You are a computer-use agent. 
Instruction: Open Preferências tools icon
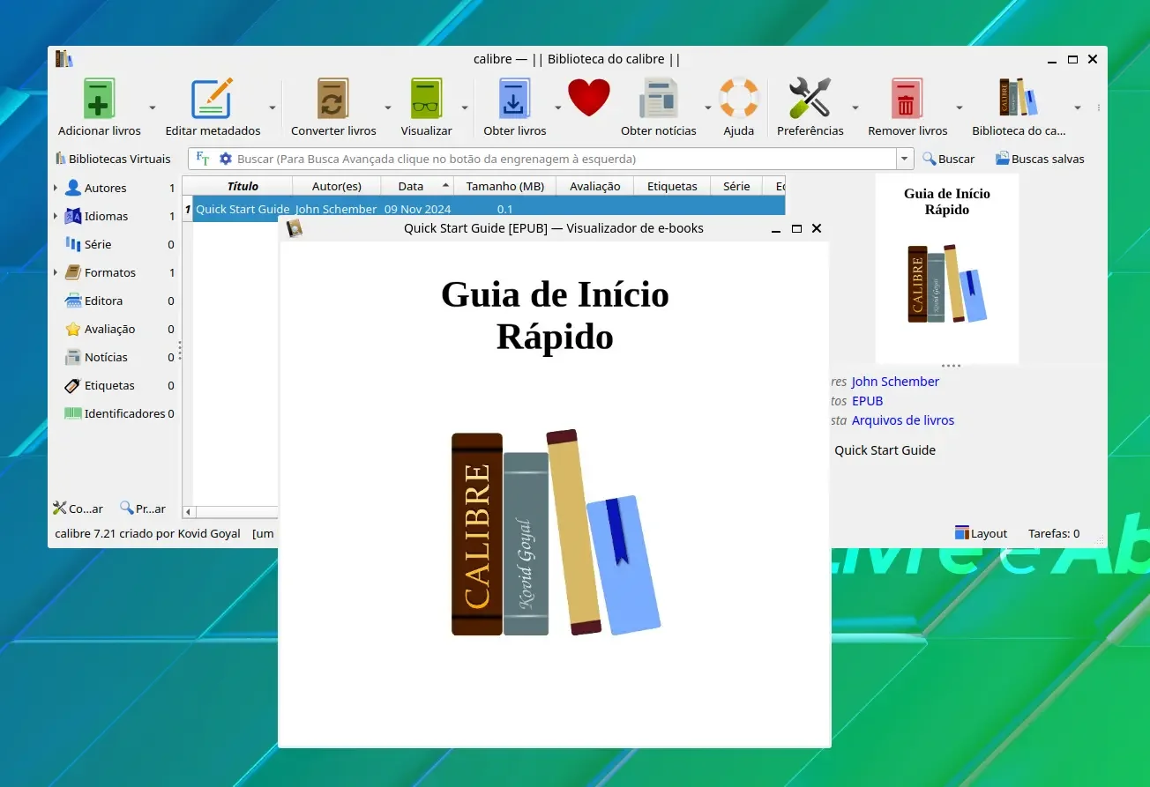[x=810, y=98]
